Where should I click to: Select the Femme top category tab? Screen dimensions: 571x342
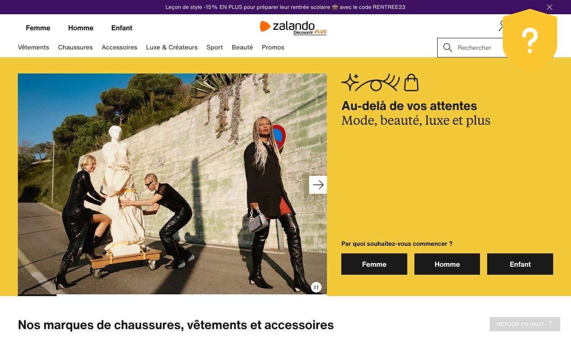(x=38, y=28)
